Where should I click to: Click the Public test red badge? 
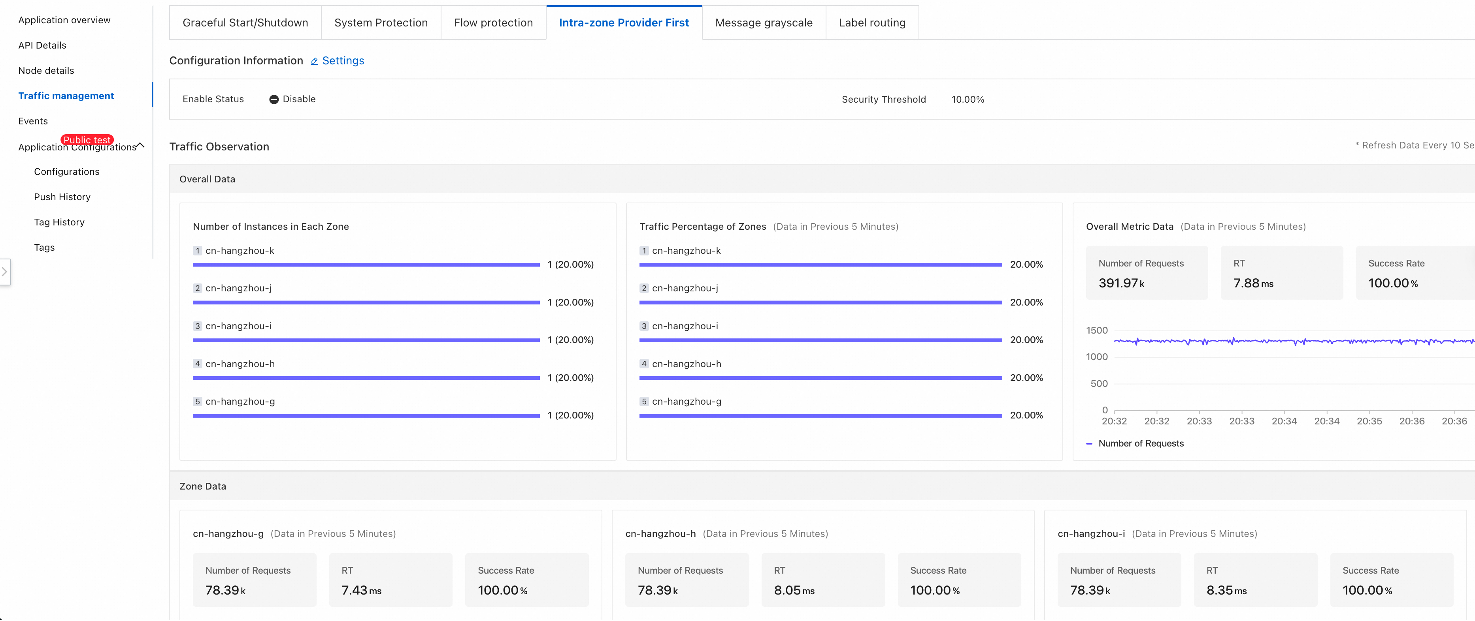point(87,140)
